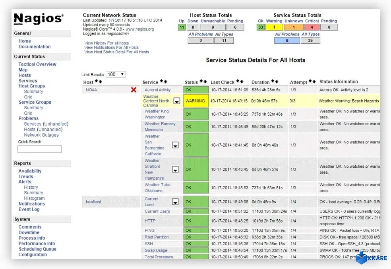Sort Host column ascending arrow
This screenshot has height=269, width=391.
96,81
